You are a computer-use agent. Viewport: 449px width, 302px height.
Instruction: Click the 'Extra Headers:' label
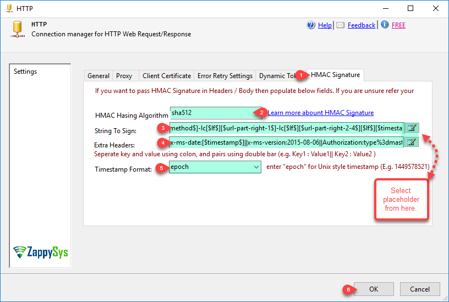click(x=114, y=145)
